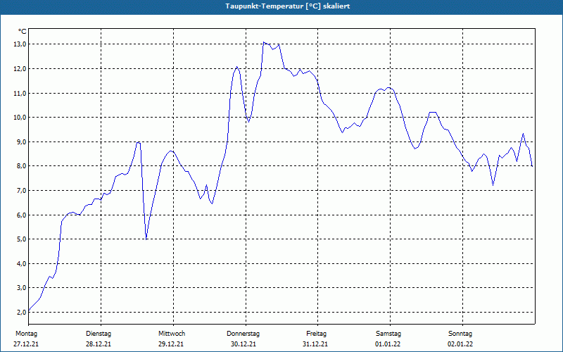Click the 6,0 y-axis value
Screen dimensions: 563x352
tap(22, 215)
